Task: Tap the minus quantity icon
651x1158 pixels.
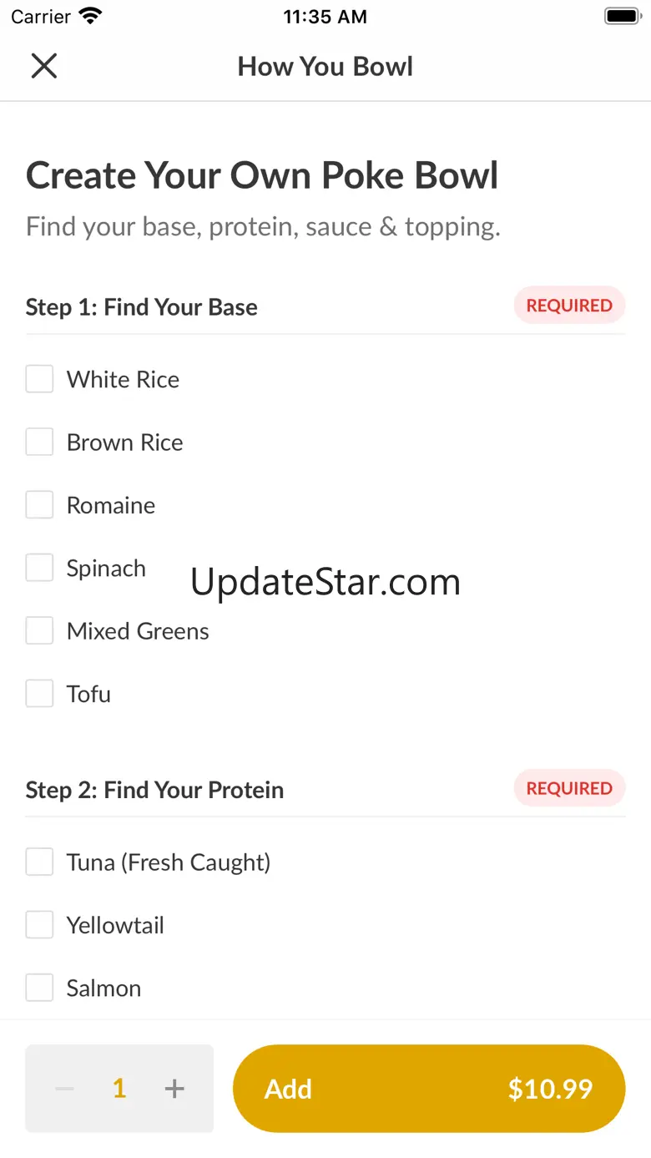Action: [x=64, y=1089]
